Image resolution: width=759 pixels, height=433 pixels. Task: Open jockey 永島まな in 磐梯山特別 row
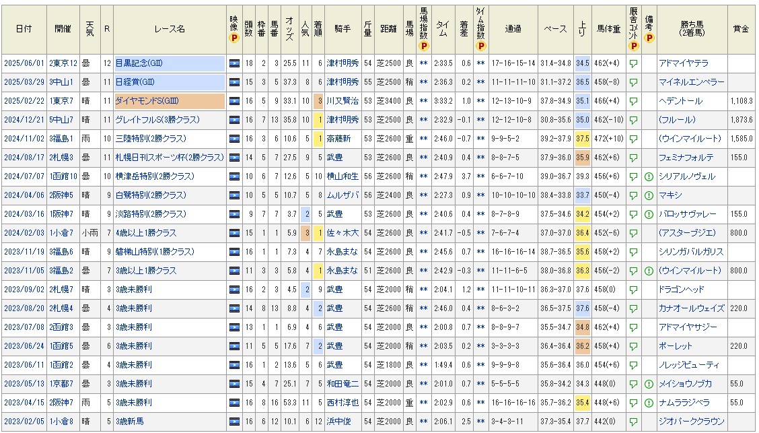pos(342,252)
